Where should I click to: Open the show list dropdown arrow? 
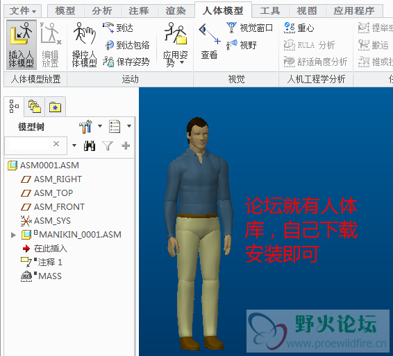129,126
